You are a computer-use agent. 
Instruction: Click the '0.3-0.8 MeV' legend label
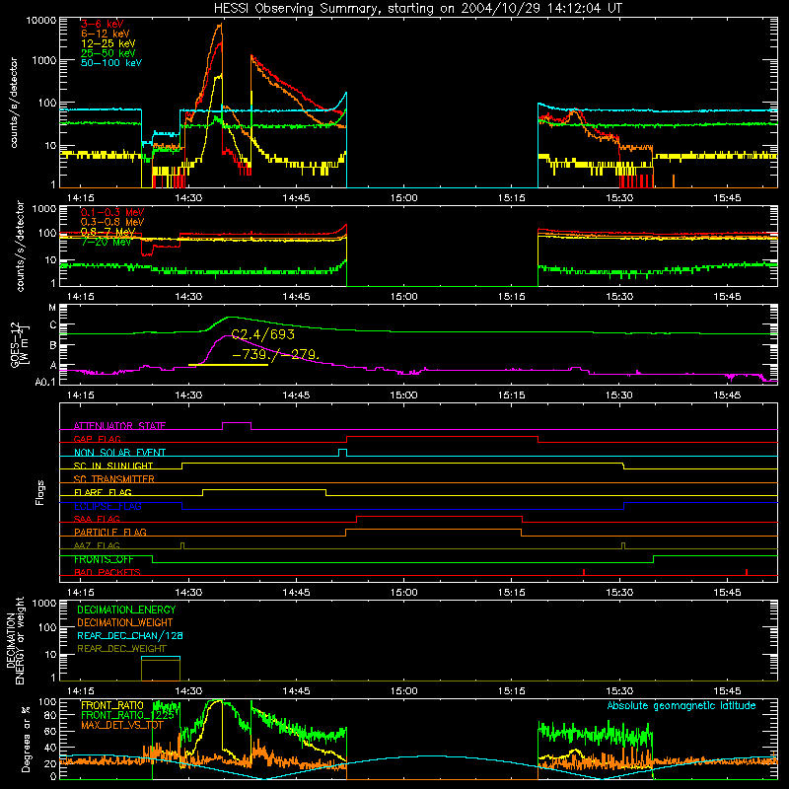[112, 222]
